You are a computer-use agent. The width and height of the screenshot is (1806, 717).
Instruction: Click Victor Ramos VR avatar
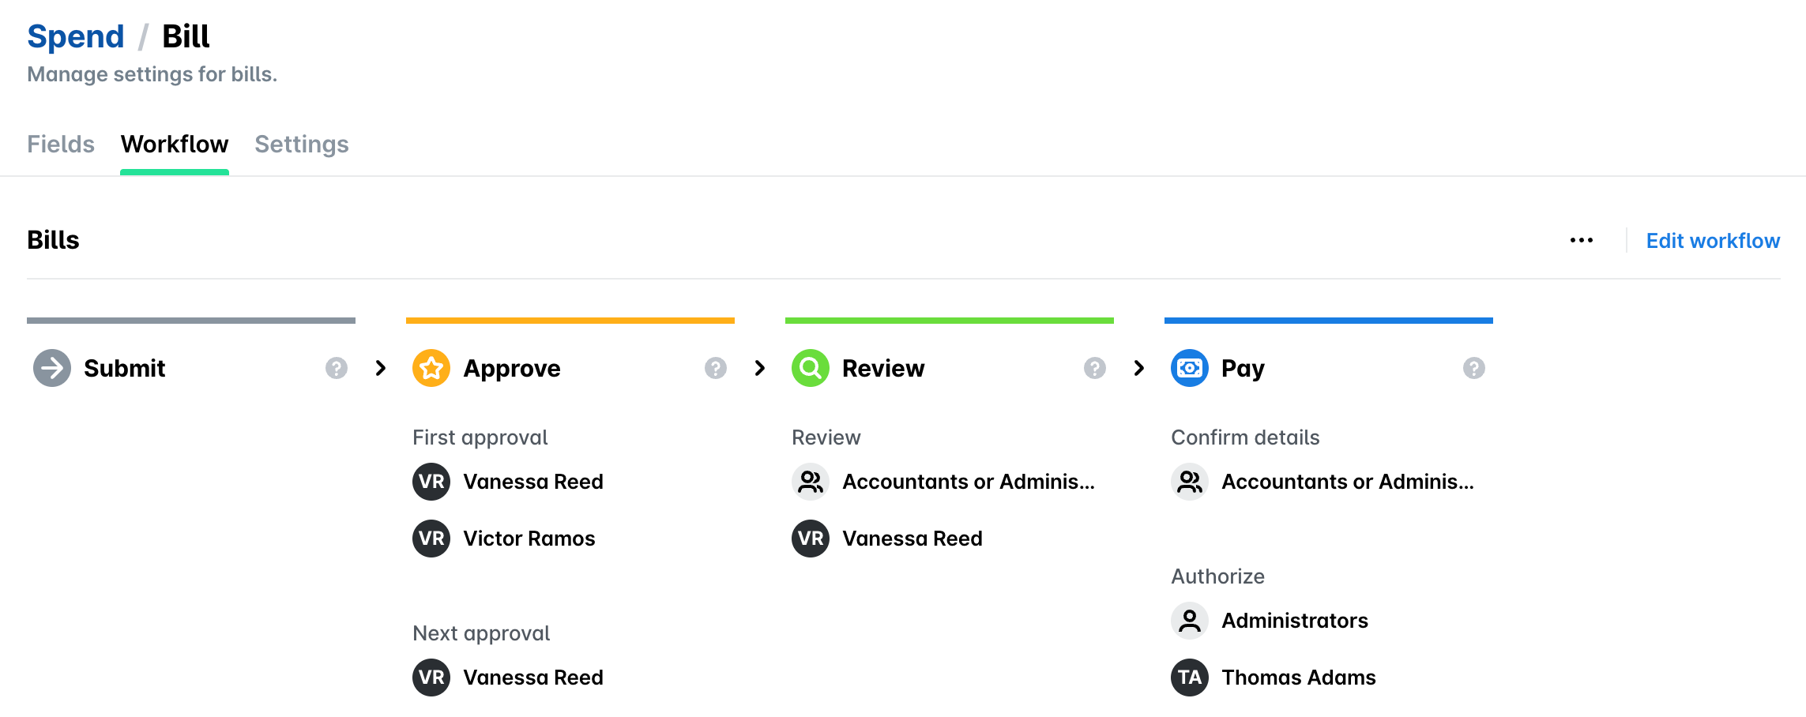point(431,539)
